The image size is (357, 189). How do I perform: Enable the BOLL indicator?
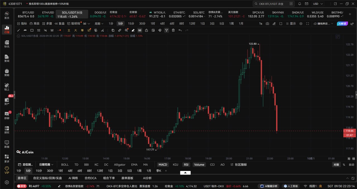[65, 165]
